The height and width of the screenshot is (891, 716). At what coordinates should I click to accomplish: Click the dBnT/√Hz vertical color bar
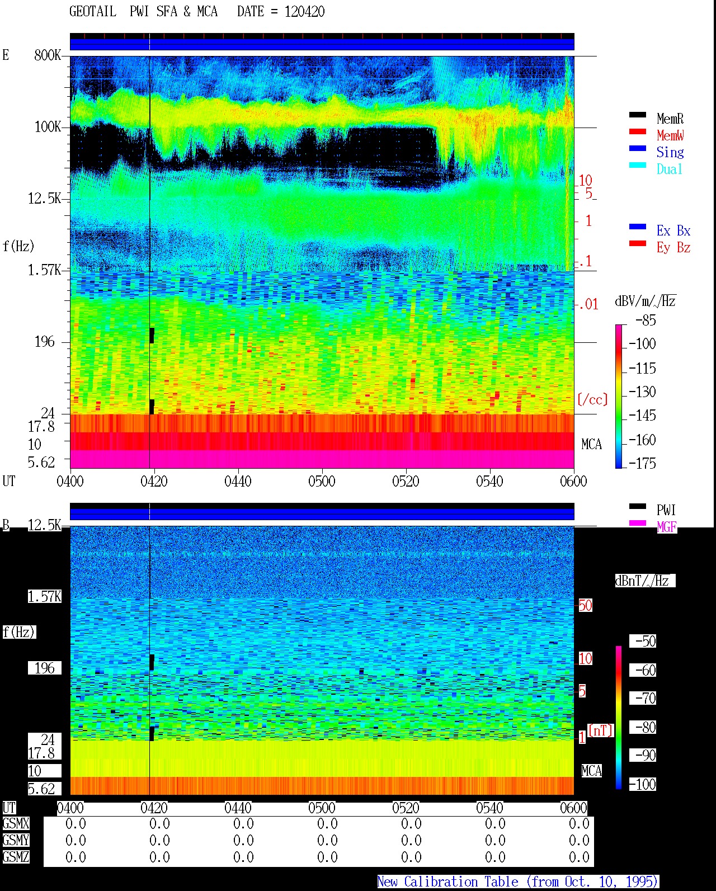point(619,718)
